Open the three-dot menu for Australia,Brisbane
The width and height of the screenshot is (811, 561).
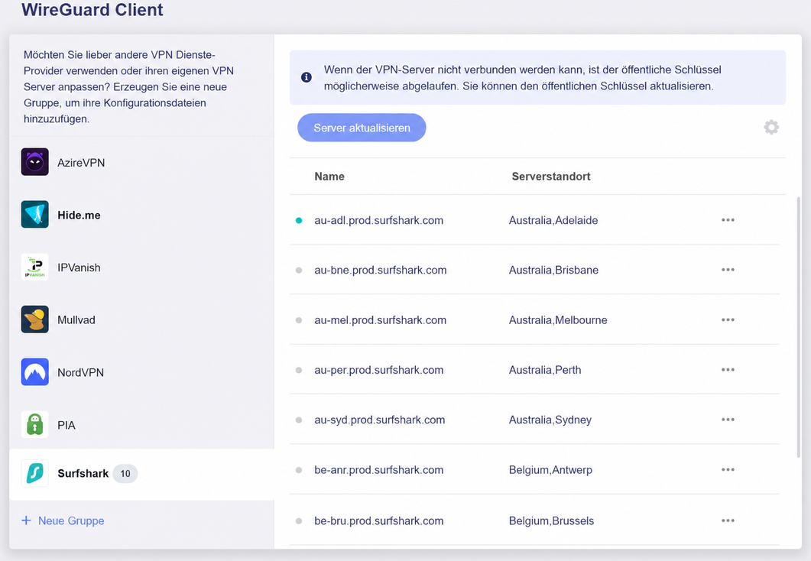[728, 269]
